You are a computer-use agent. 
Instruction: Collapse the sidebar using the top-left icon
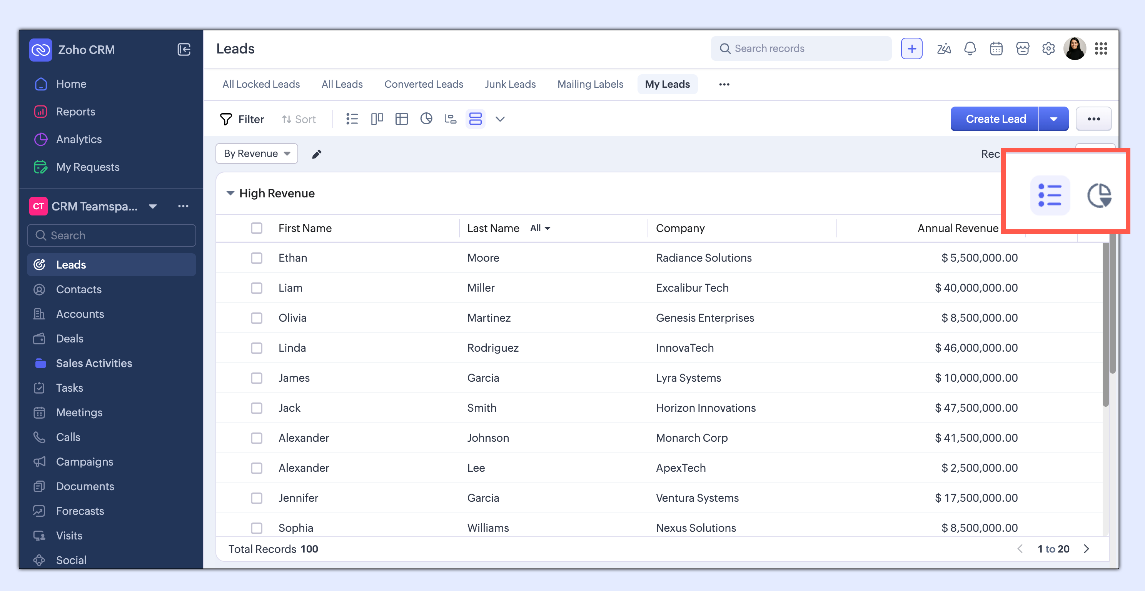(184, 49)
